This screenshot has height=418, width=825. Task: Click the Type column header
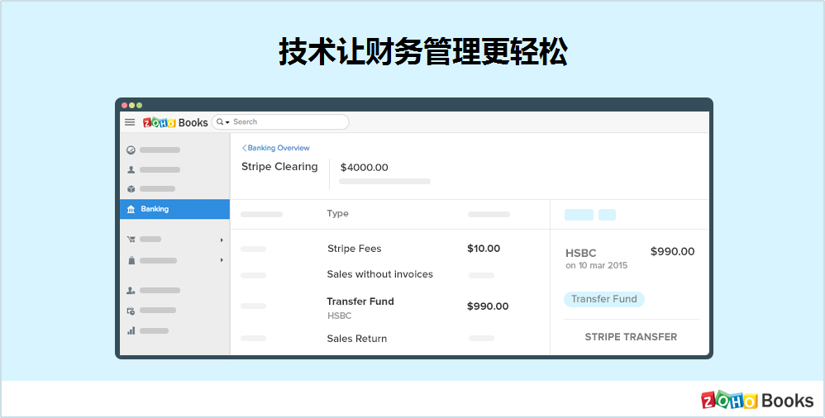pos(337,213)
